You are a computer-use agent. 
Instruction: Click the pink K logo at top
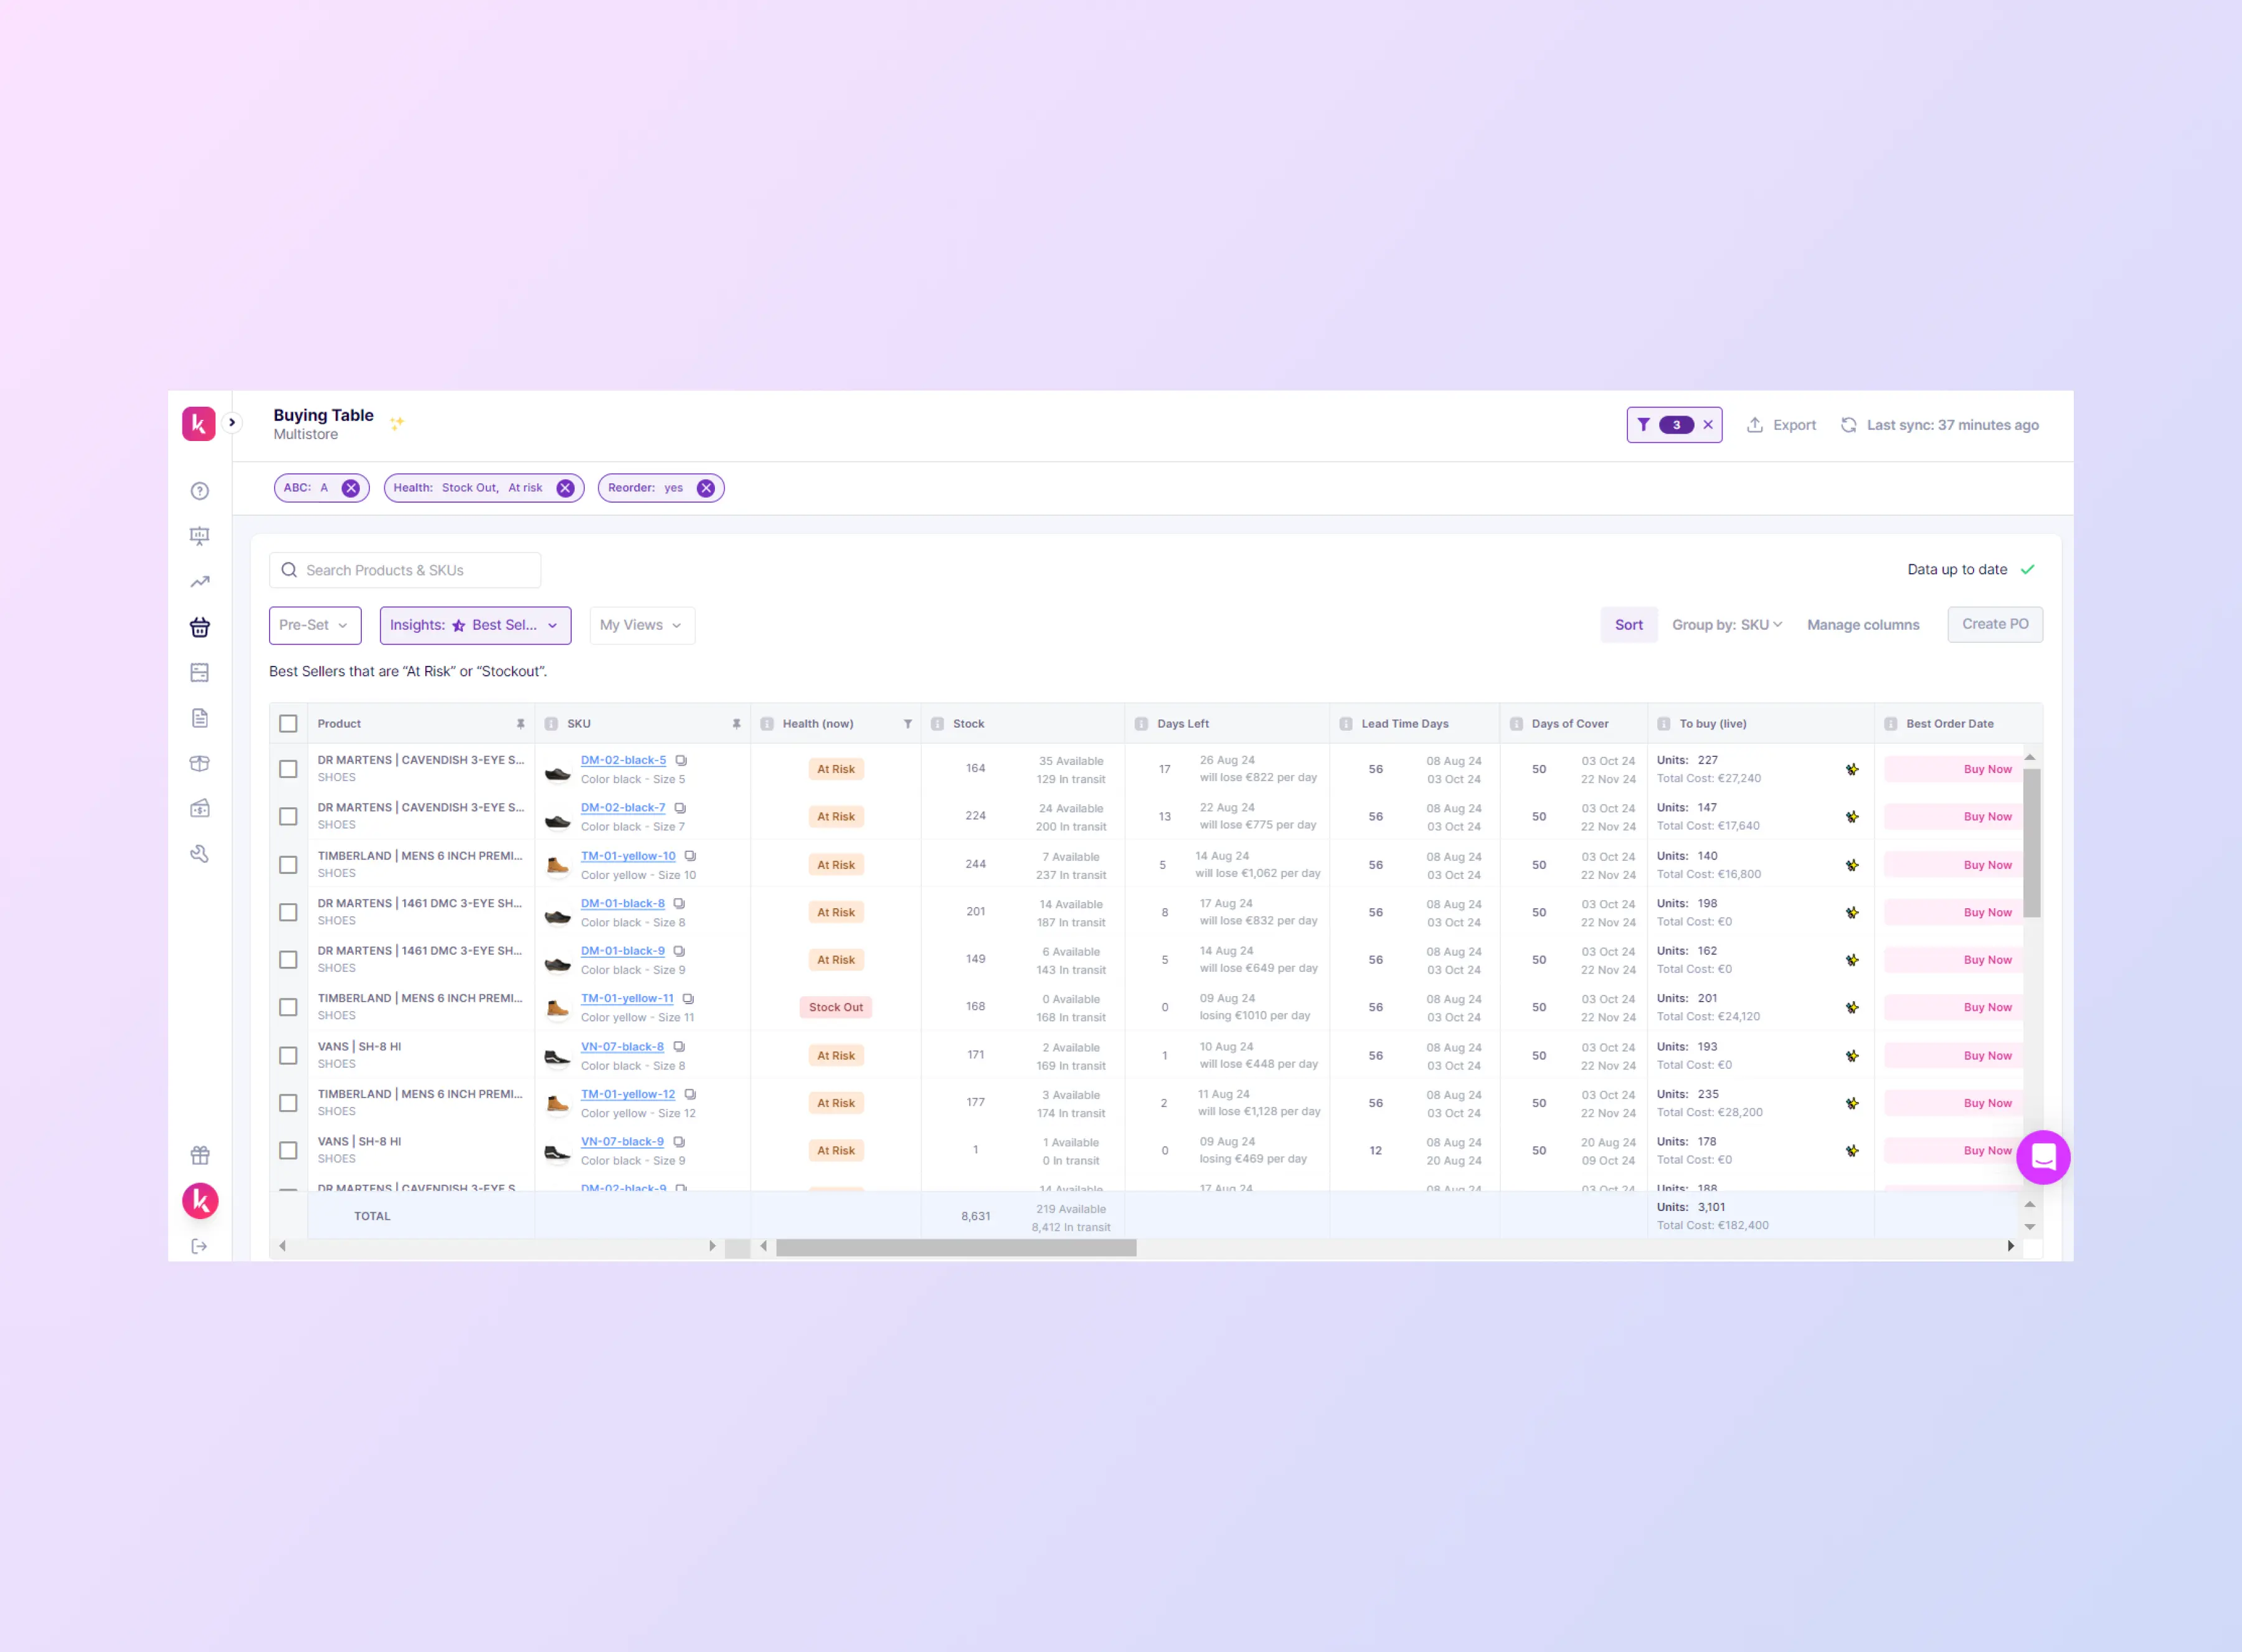[199, 423]
